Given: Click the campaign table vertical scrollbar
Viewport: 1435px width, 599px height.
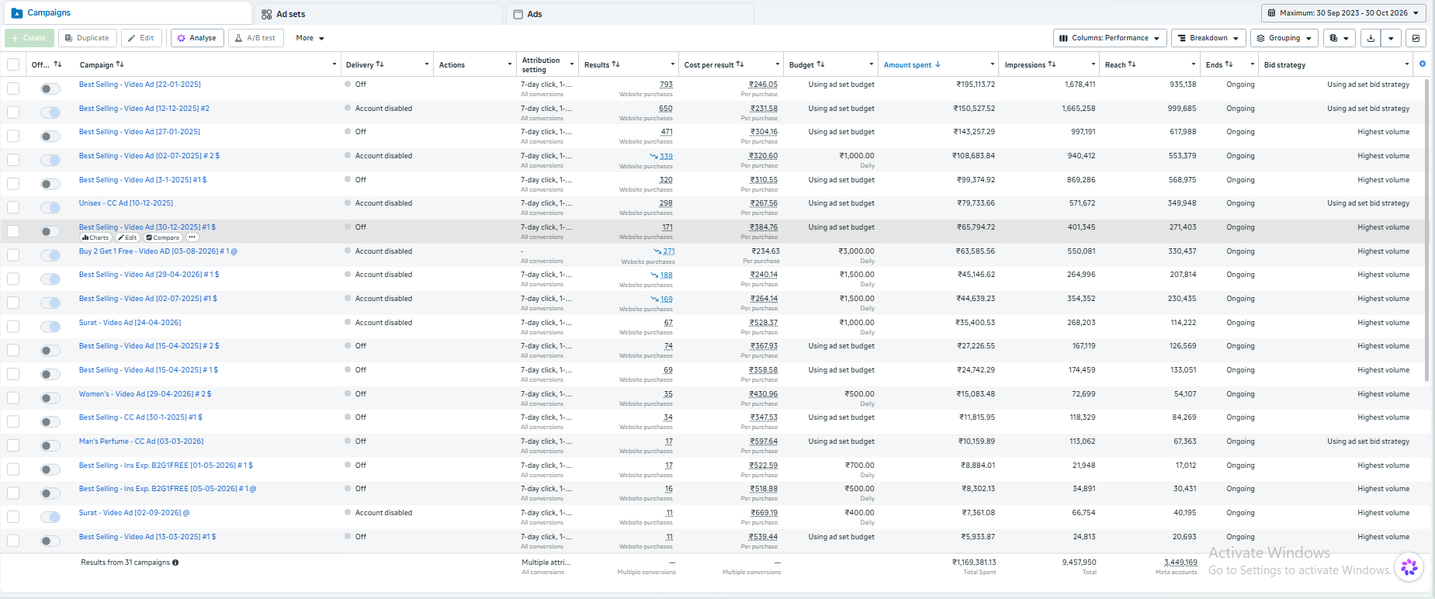Looking at the screenshot, I should click(1426, 230).
